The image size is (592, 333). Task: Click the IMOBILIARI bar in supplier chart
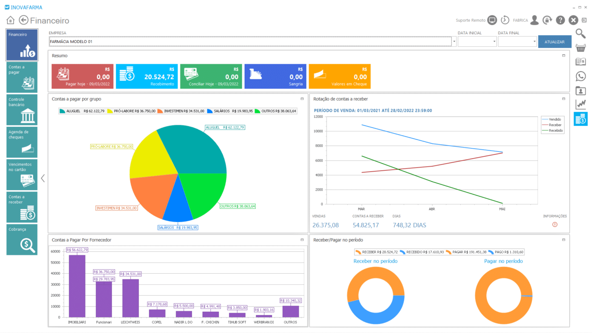coord(77,286)
